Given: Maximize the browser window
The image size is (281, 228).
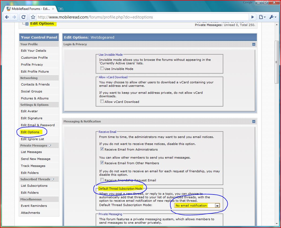Looking at the screenshot, I should 265,2.
